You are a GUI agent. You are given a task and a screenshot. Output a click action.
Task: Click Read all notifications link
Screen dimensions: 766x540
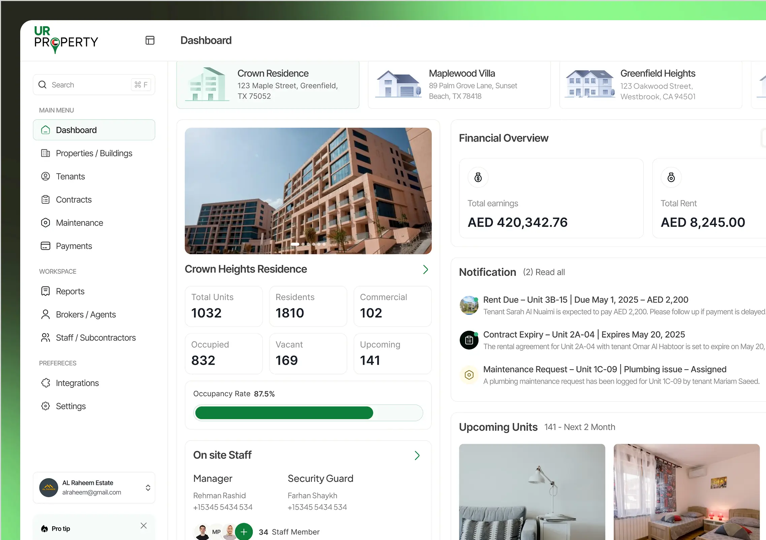pyautogui.click(x=550, y=272)
